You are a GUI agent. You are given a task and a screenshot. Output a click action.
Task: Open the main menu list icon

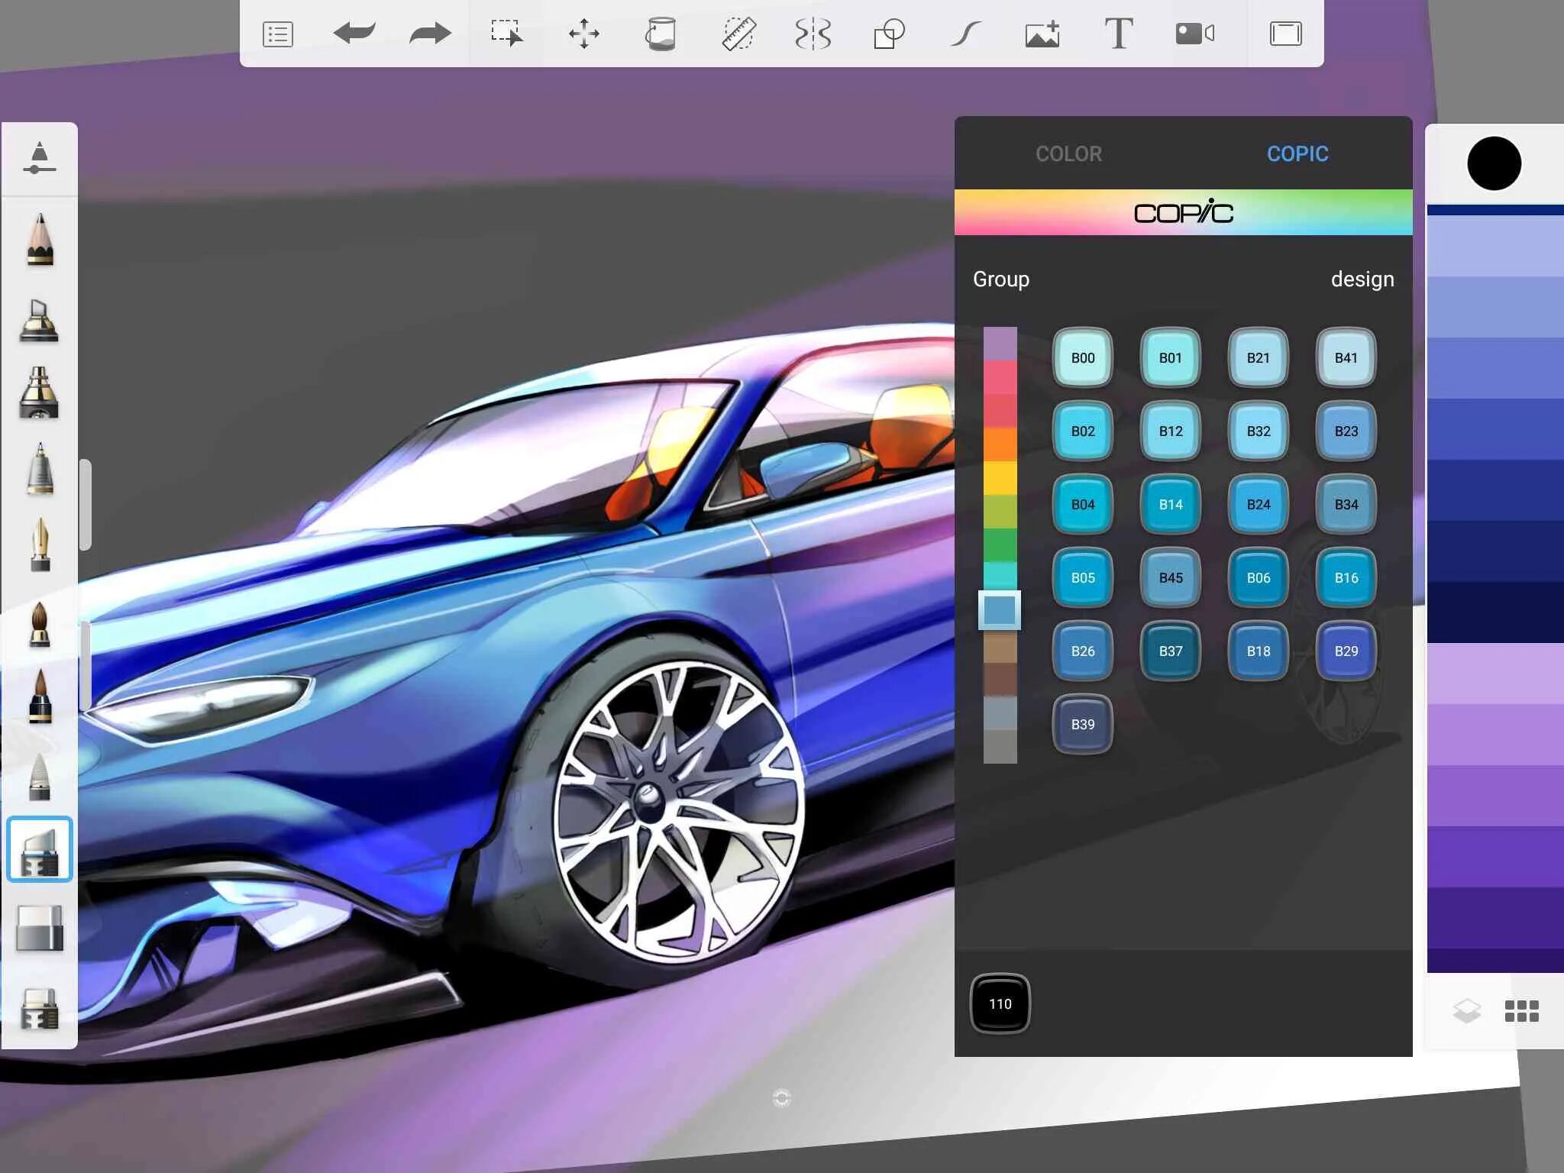[x=277, y=34]
